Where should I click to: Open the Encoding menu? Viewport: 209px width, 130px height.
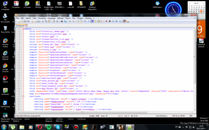click(42, 18)
